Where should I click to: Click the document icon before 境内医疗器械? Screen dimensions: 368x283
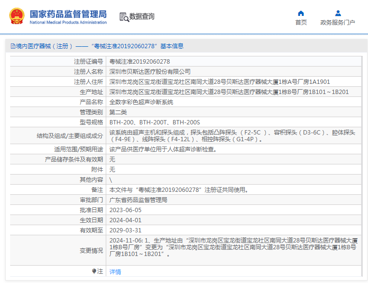pyautogui.click(x=13, y=46)
